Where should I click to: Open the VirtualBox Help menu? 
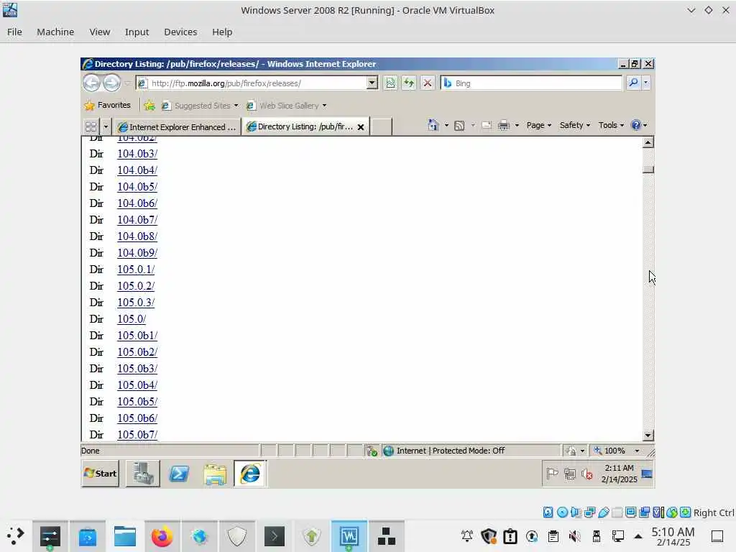coord(222,32)
